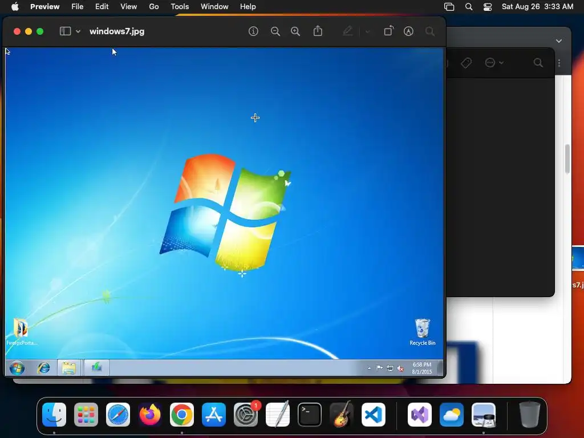The image size is (584, 438).
Task: Open the View menu
Action: pos(128,6)
